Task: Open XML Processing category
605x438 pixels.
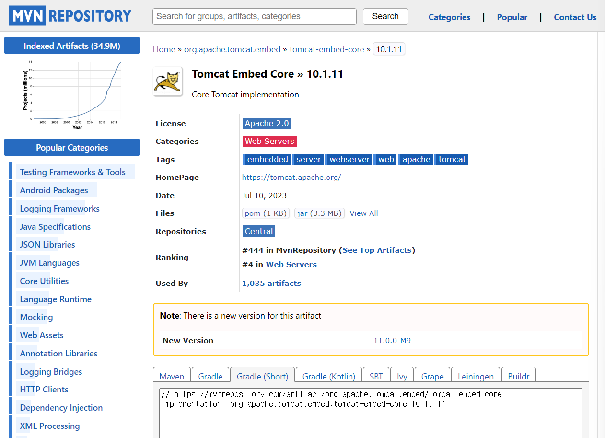Action: tap(50, 426)
